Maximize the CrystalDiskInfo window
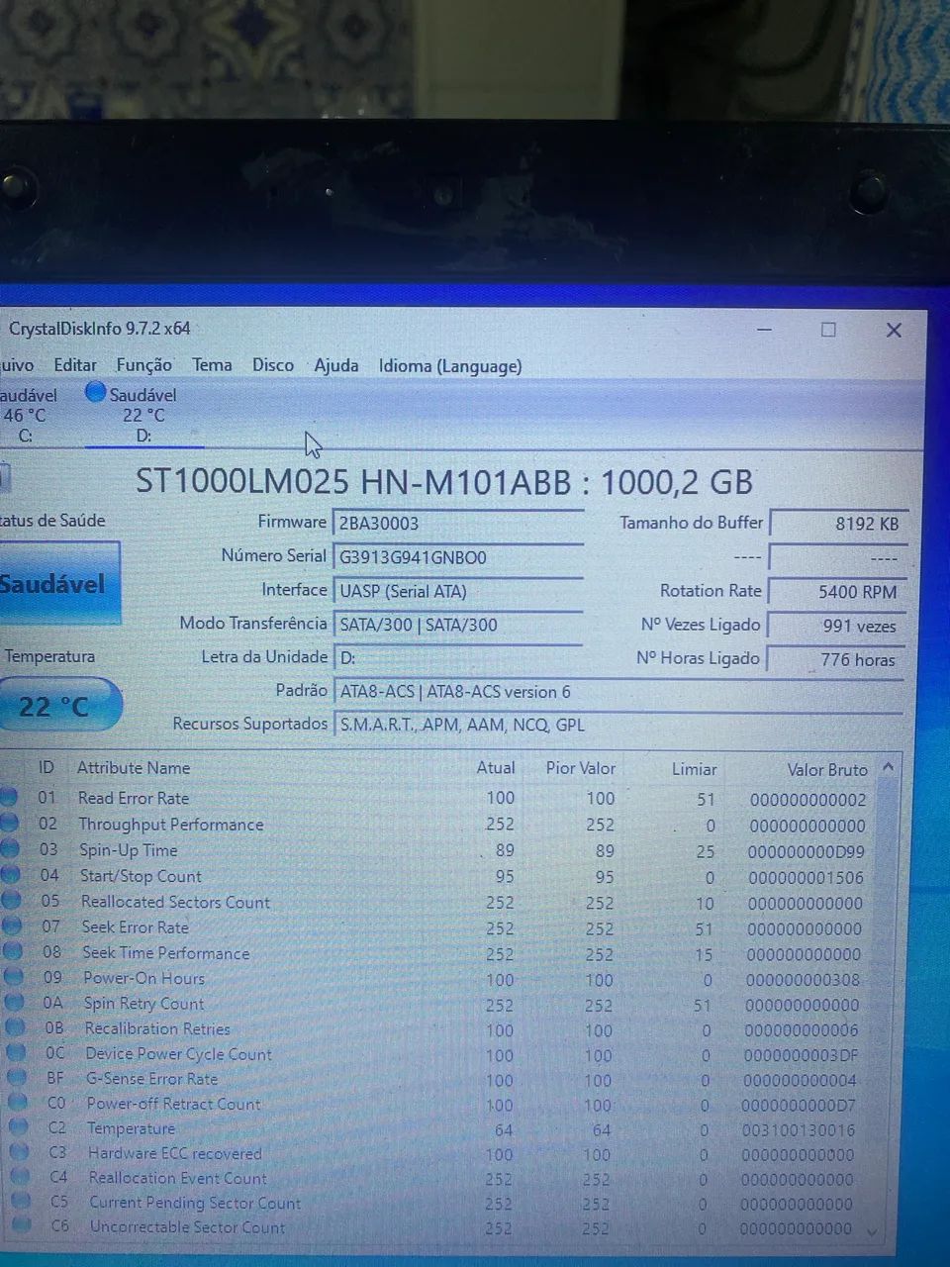Image resolution: width=950 pixels, height=1267 pixels. click(x=828, y=330)
